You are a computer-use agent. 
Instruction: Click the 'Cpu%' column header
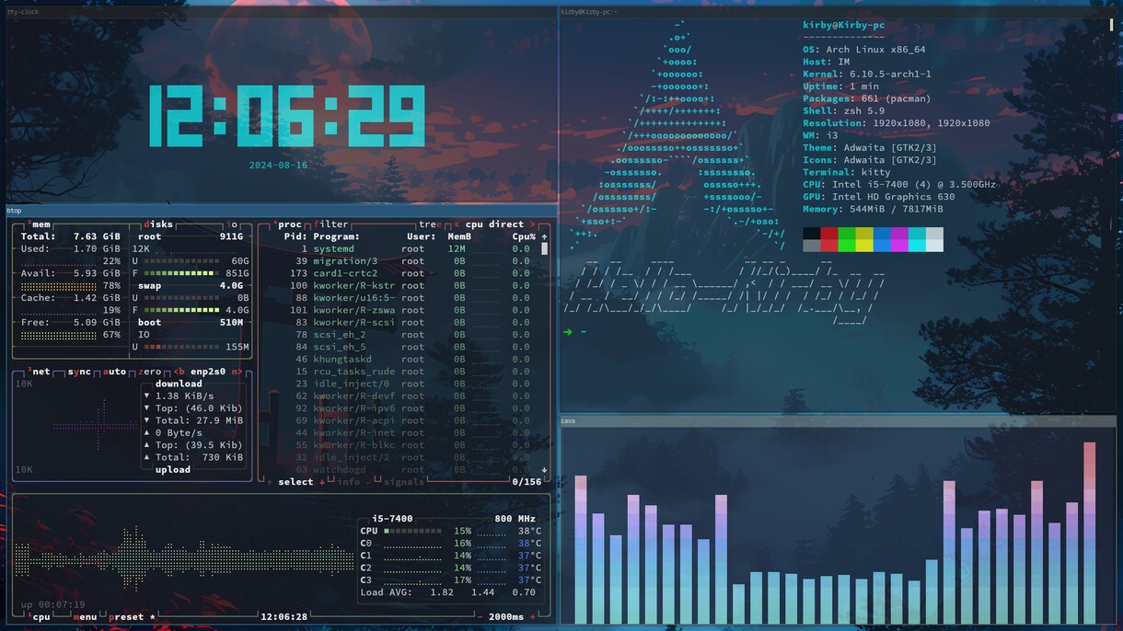[x=524, y=236]
